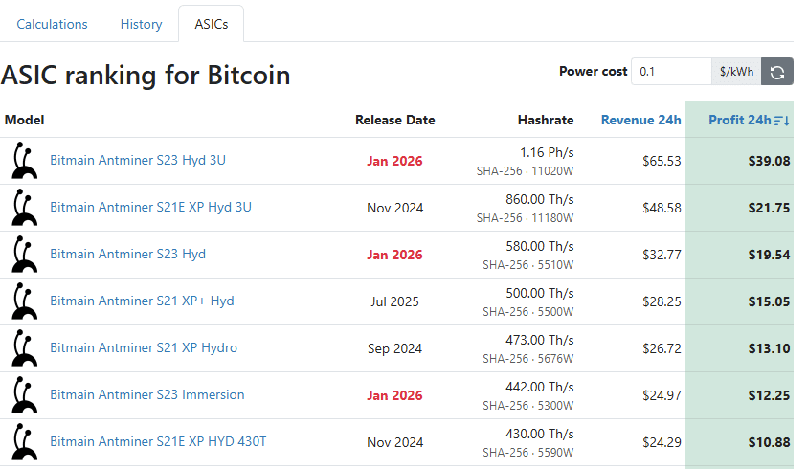The width and height of the screenshot is (808, 469).
Task: Click the Model column header
Action: click(x=24, y=120)
